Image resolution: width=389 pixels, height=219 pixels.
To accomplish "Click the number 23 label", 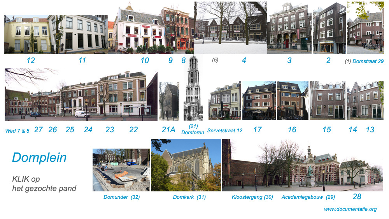I will click(x=110, y=130).
